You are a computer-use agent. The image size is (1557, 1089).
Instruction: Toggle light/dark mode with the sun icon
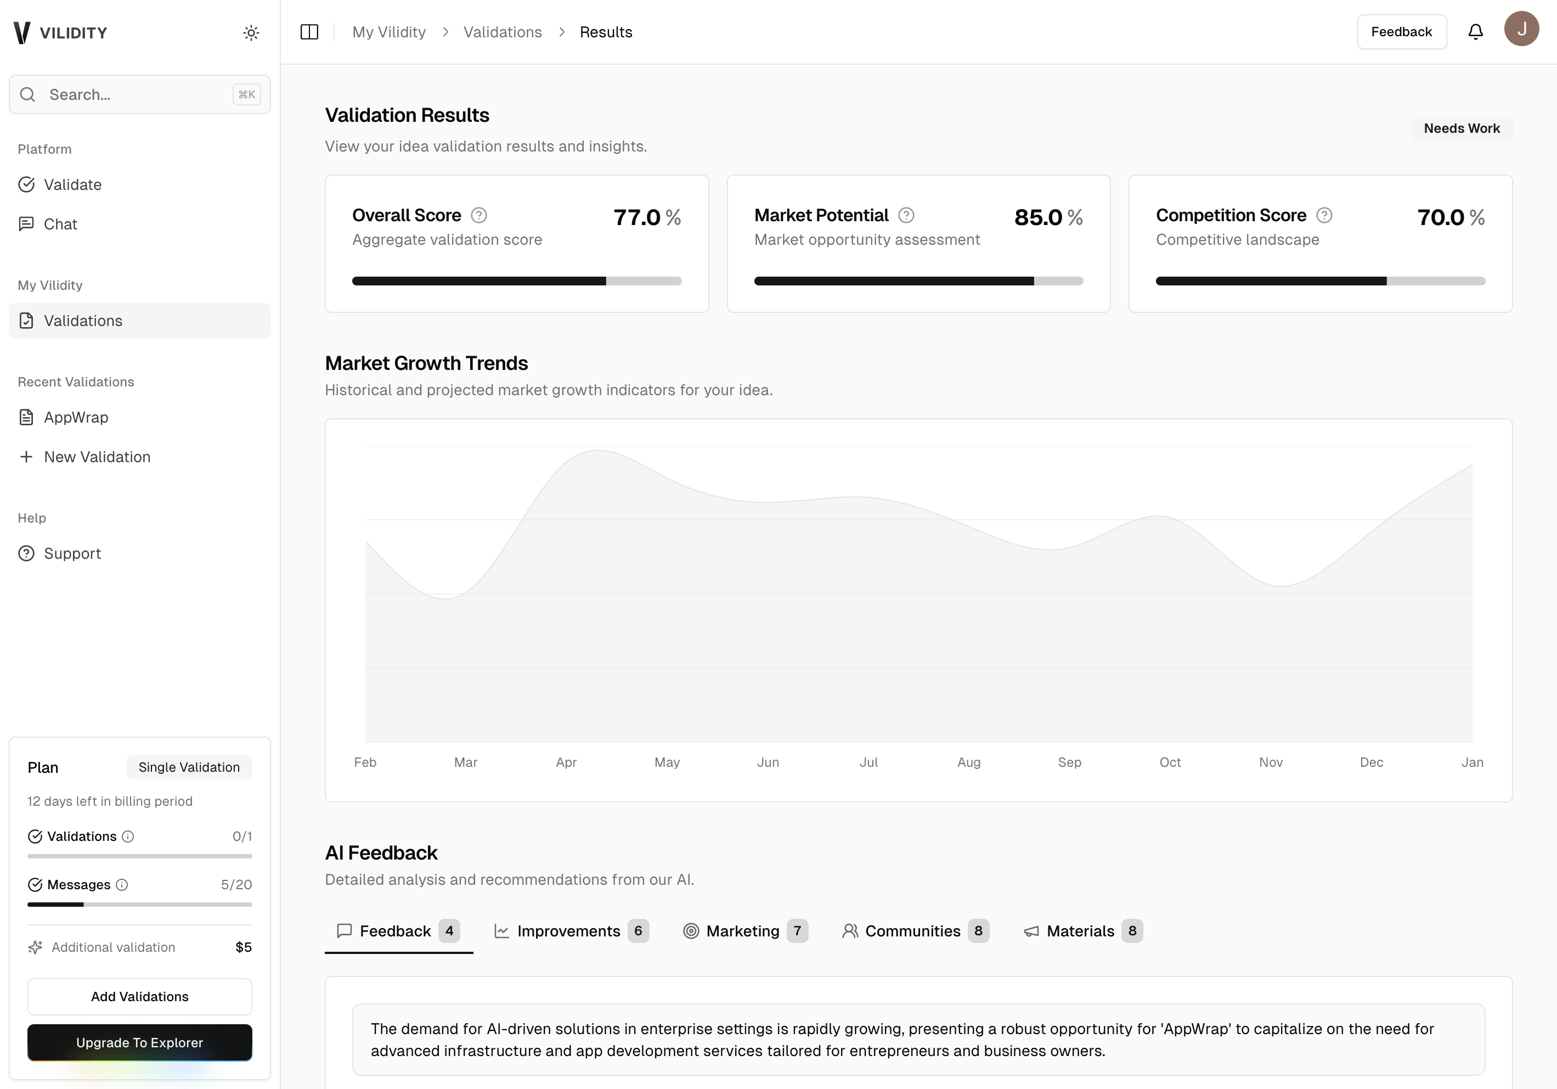(251, 32)
